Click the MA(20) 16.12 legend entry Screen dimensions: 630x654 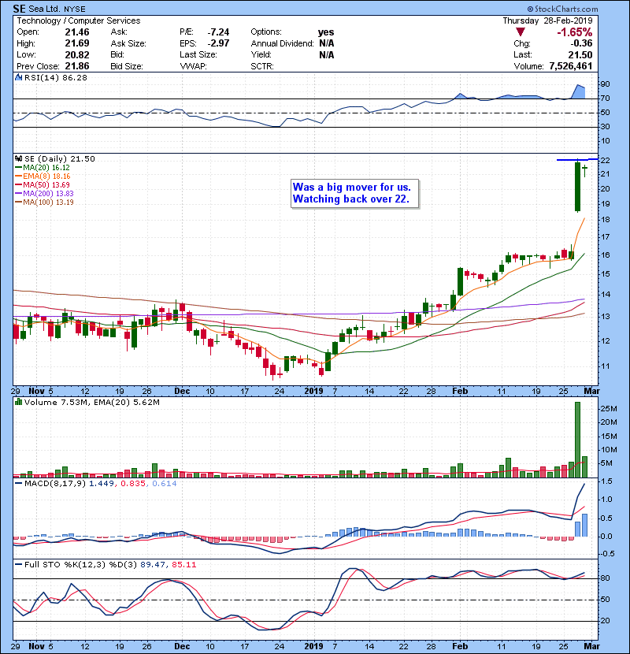(43, 168)
